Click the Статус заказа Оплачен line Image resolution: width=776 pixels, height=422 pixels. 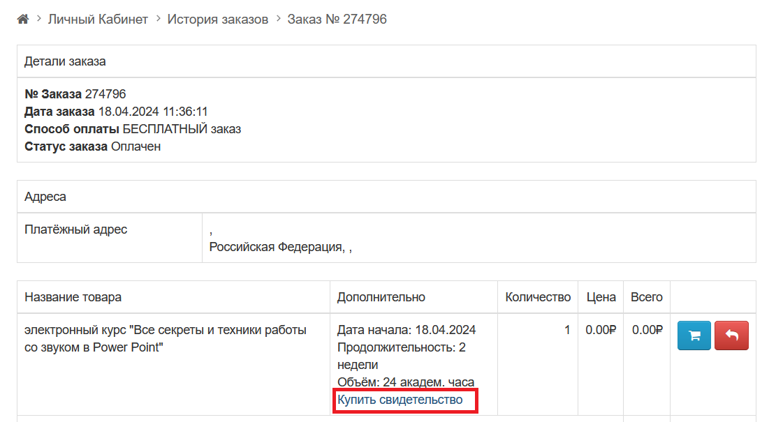[x=92, y=146]
